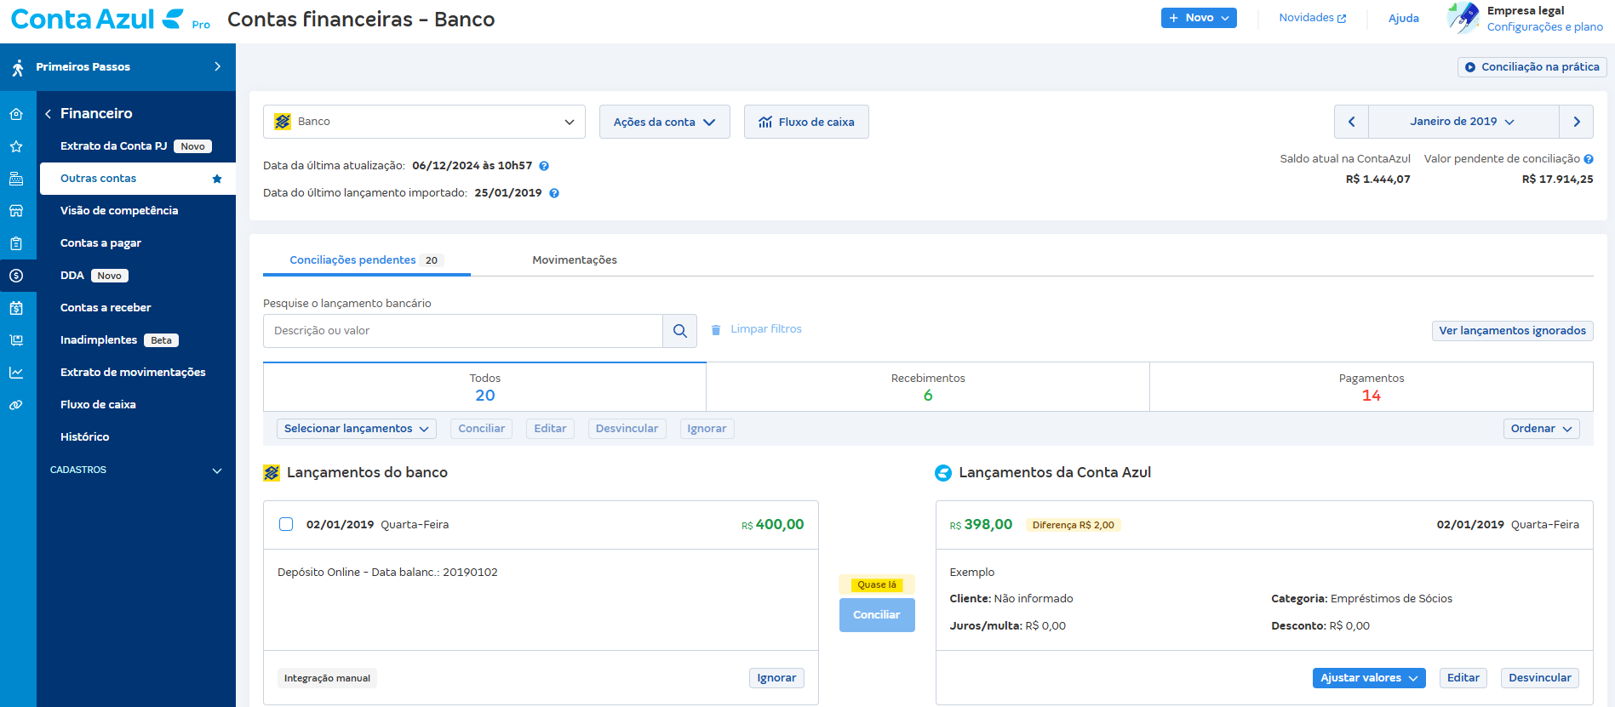Click the Ver lançamentos ignorados button
1615x707 pixels.
1512,331
